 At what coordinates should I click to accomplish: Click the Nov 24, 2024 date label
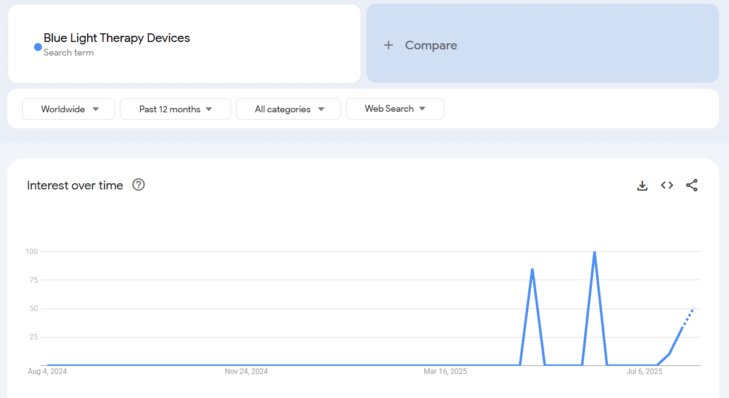[247, 371]
